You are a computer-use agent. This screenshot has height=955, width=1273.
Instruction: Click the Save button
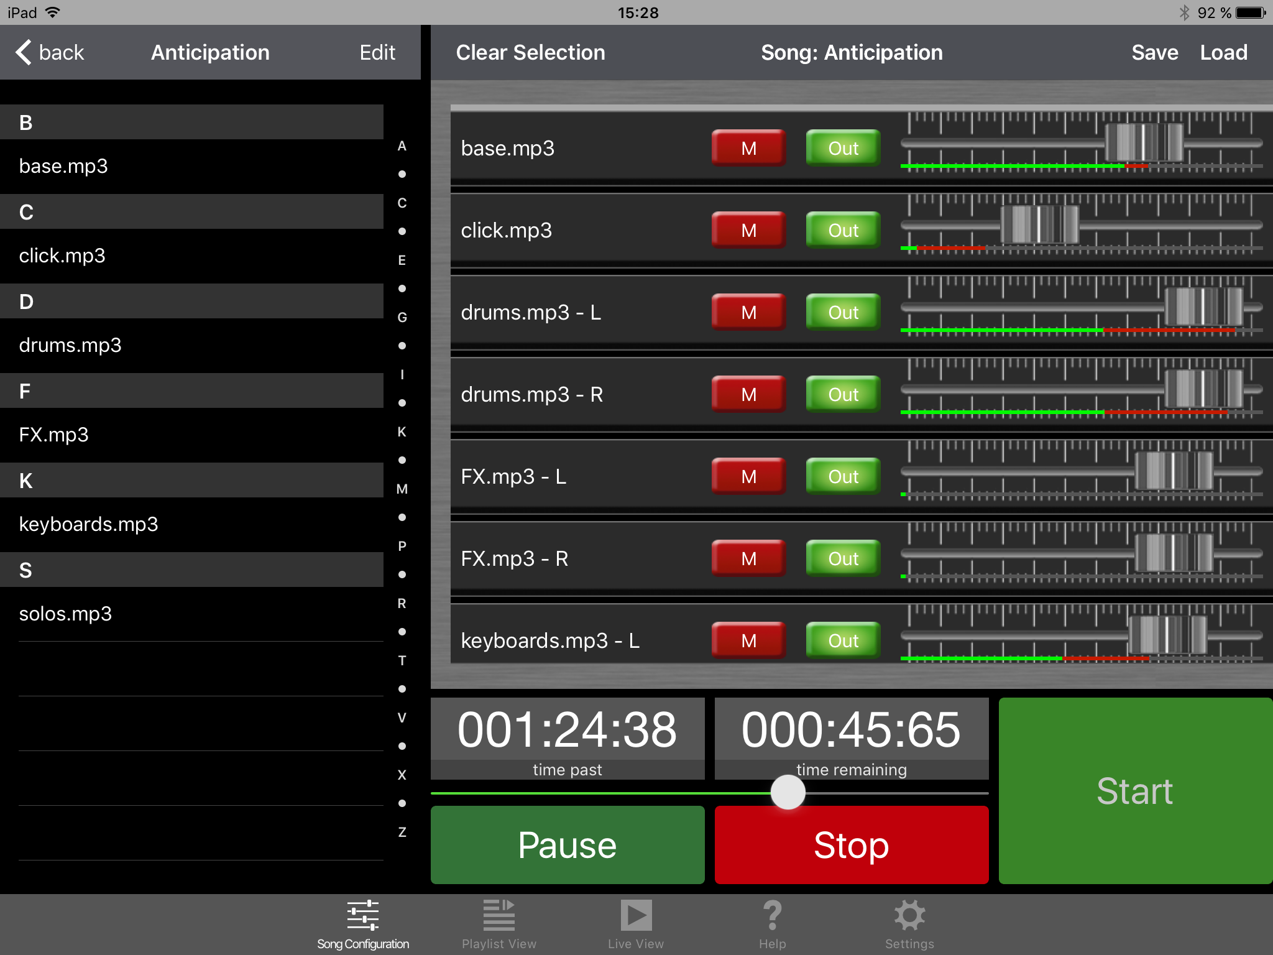coord(1155,52)
